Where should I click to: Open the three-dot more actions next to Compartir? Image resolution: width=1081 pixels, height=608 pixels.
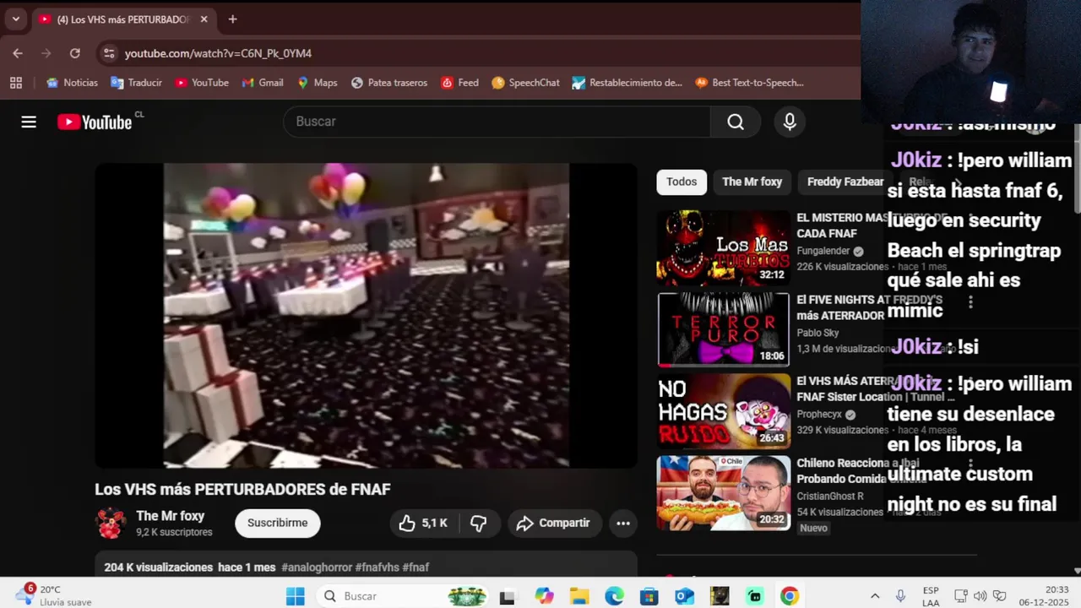(623, 523)
